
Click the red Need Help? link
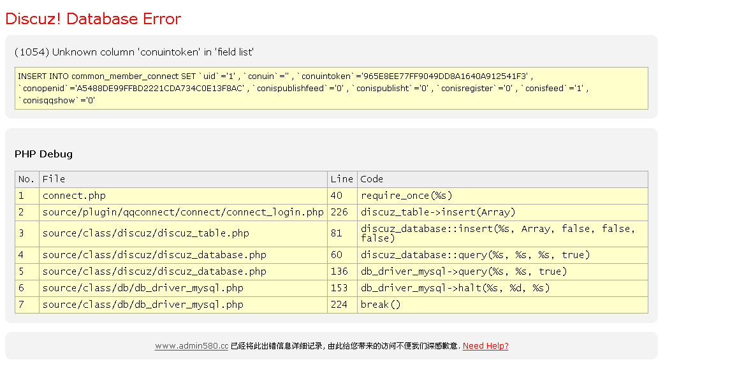(x=485, y=346)
